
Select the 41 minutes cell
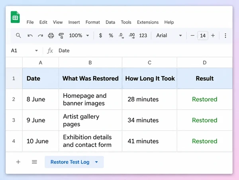pyautogui.click(x=149, y=141)
